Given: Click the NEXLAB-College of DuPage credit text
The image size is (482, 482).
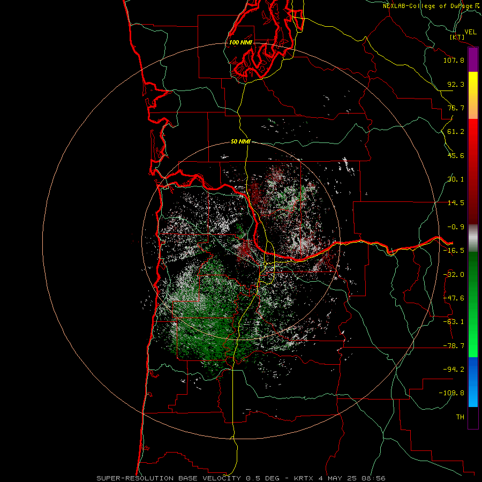Looking at the screenshot, I should click(432, 6).
